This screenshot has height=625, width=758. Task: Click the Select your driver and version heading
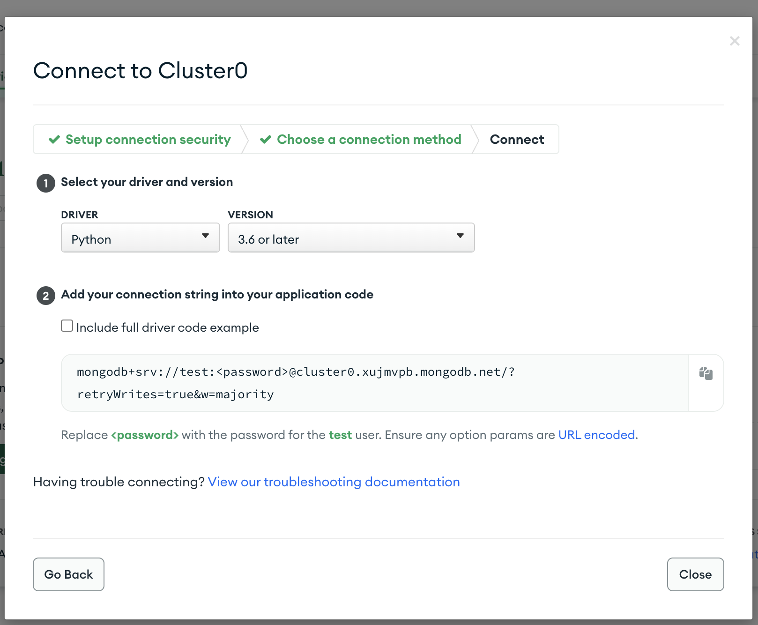pos(147,182)
